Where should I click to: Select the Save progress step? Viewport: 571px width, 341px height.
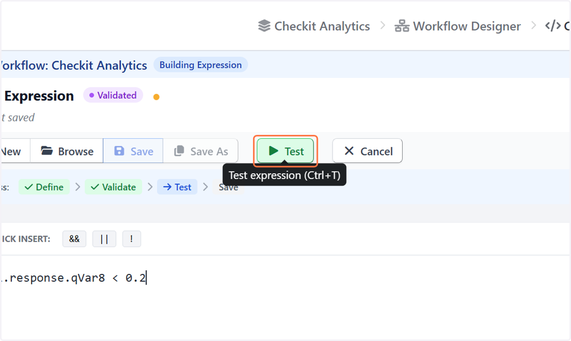[x=228, y=187]
